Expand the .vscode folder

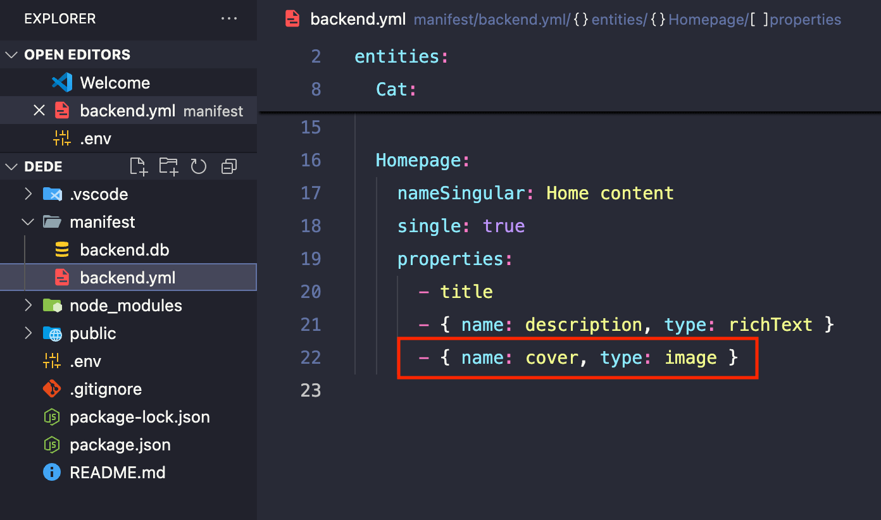coord(28,194)
